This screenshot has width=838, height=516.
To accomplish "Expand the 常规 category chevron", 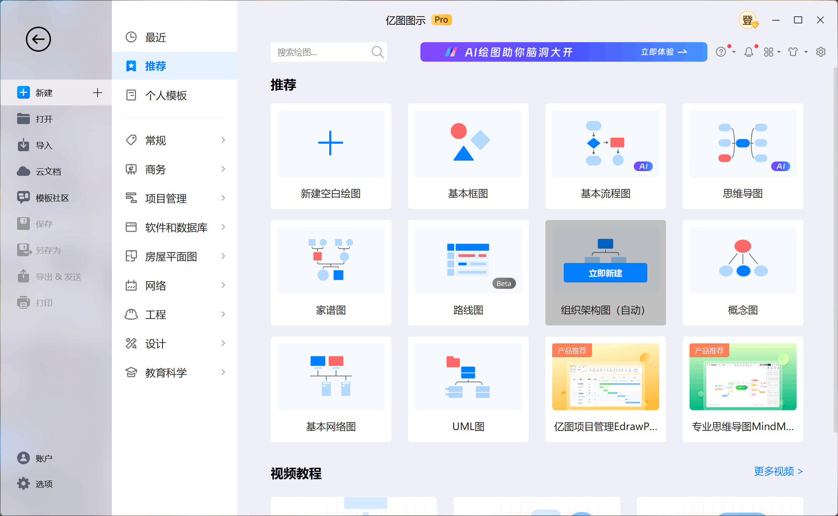I will [x=223, y=140].
